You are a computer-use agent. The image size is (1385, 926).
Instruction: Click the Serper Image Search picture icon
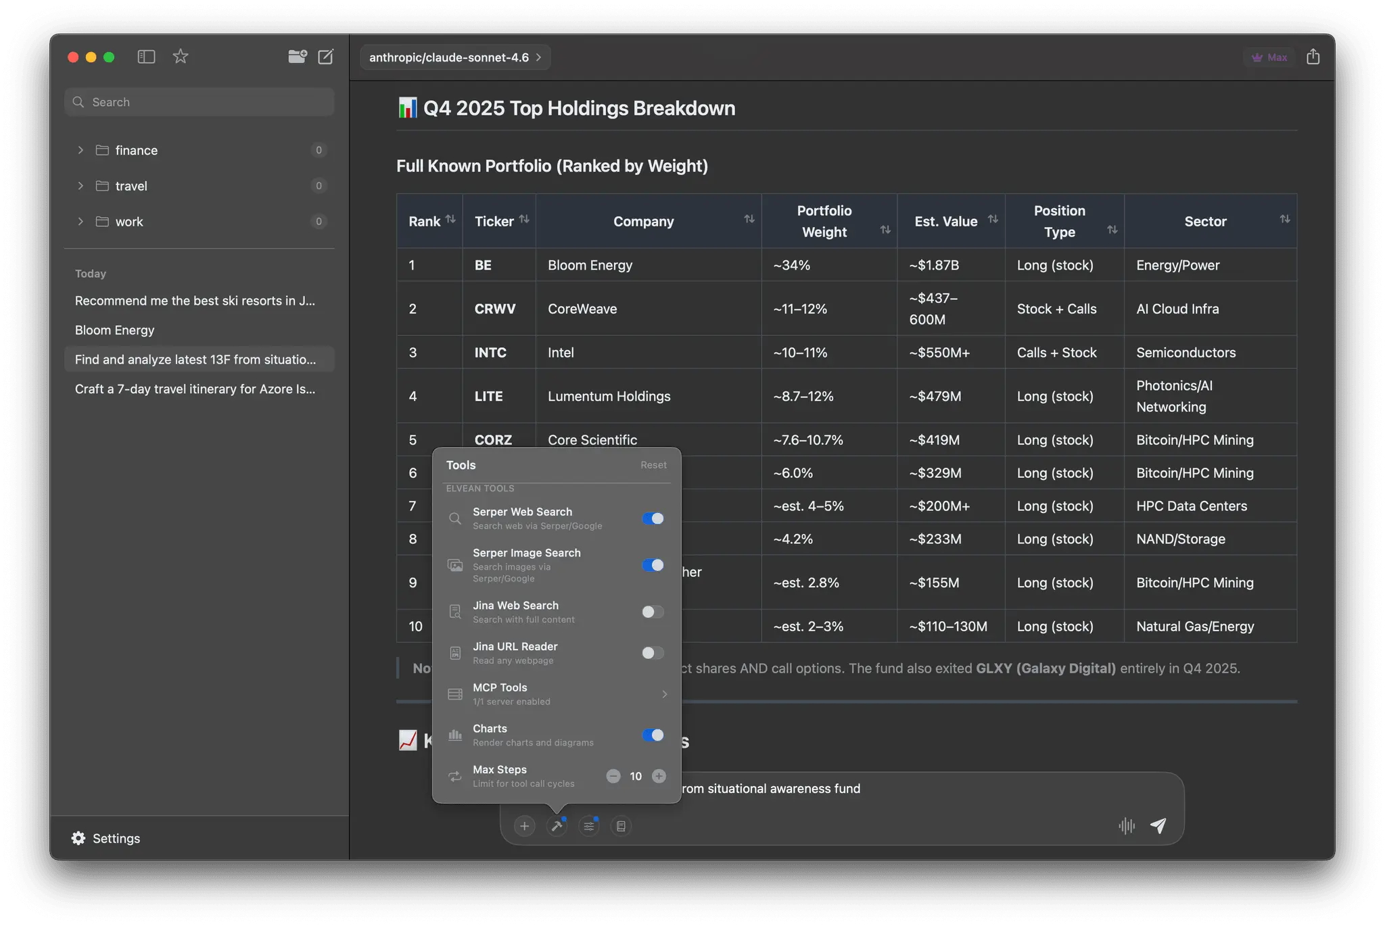click(455, 565)
